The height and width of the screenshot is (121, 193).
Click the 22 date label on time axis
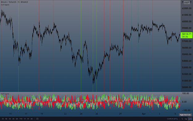[65, 114]
